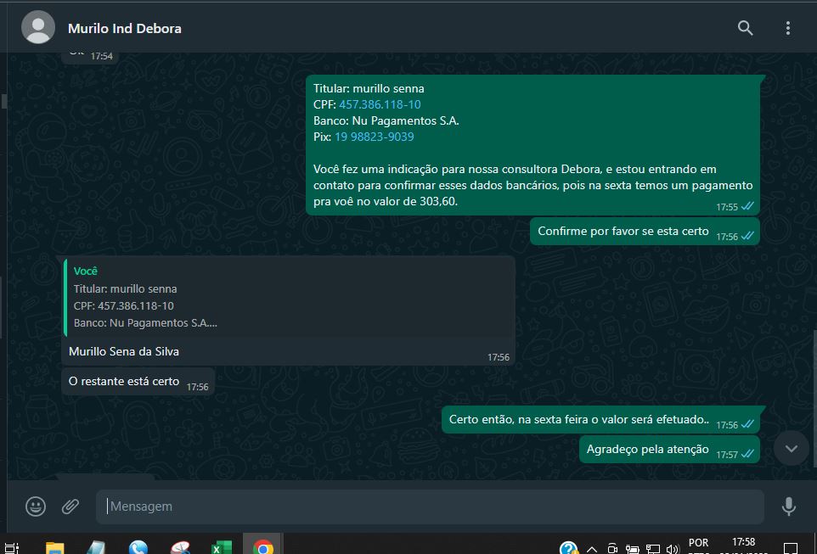Open the three-dot chat menu
The image size is (817, 554).
click(x=787, y=28)
